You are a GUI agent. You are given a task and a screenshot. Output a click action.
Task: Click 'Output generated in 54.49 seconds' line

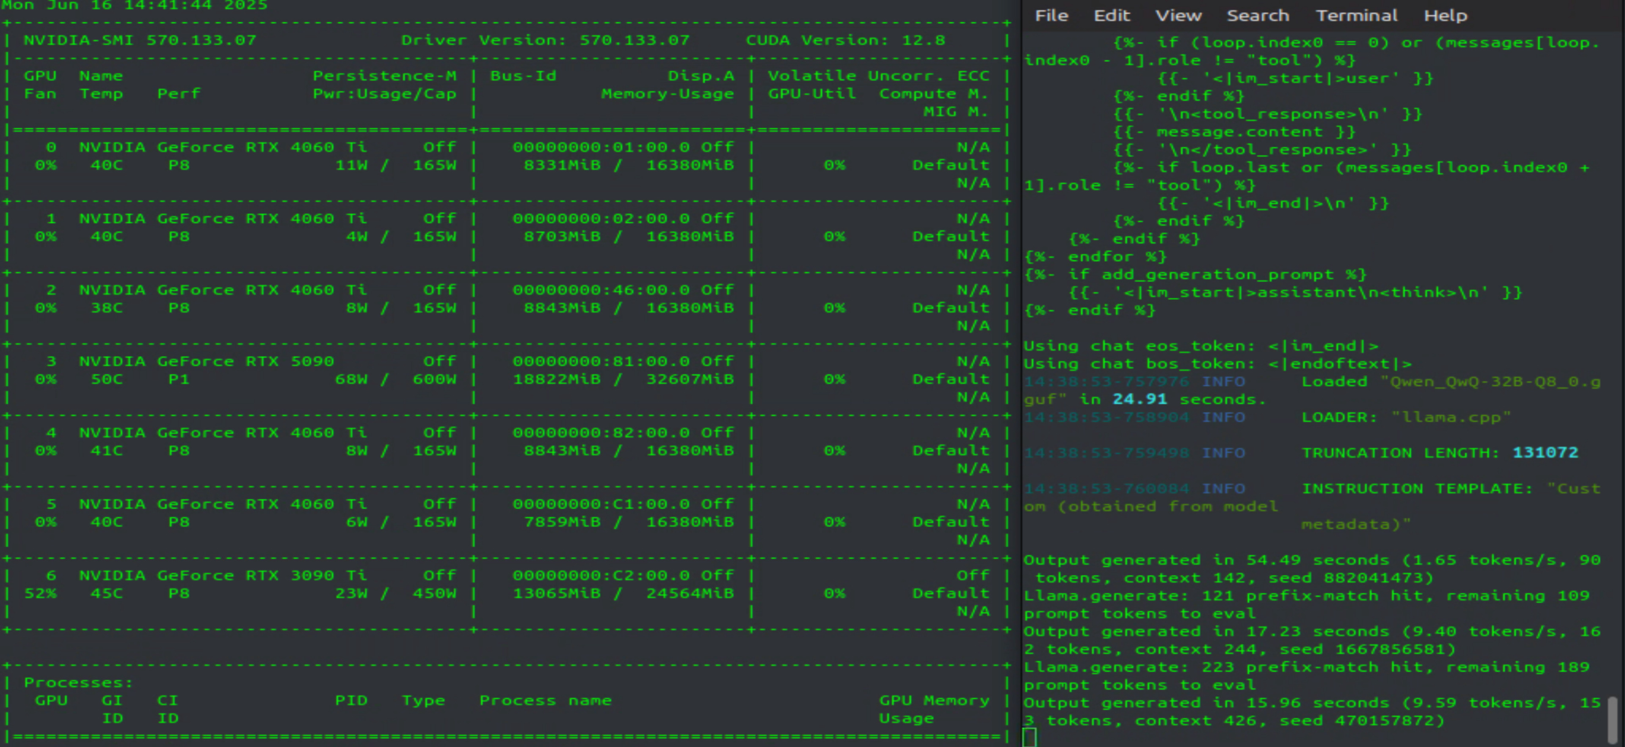click(x=1312, y=568)
